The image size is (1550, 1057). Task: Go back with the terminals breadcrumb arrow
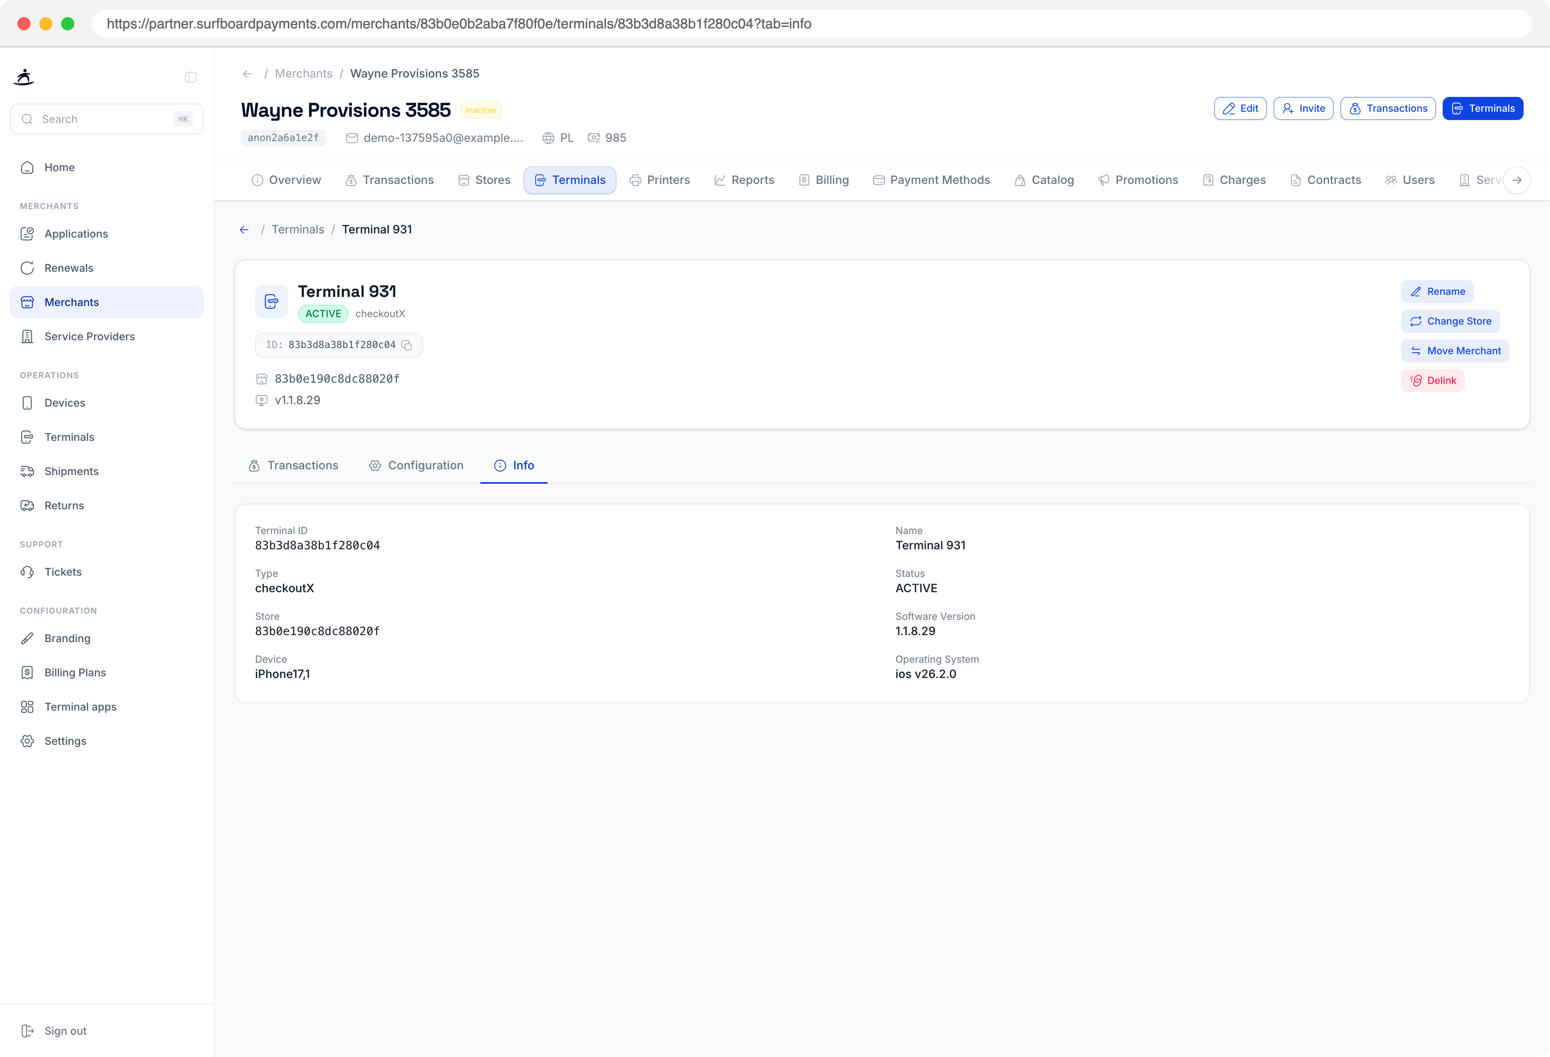tap(244, 230)
